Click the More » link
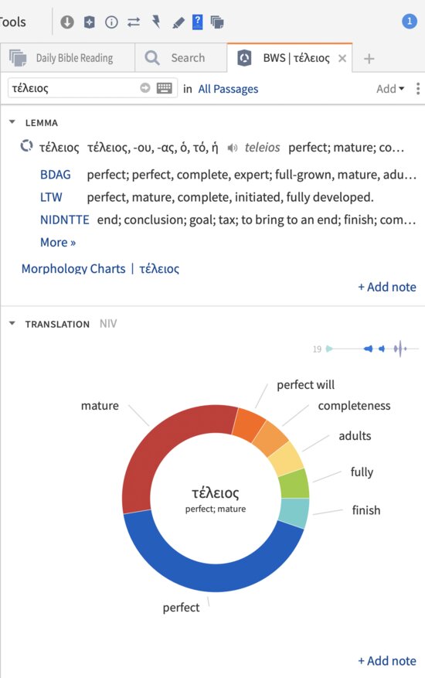The height and width of the screenshot is (678, 425). point(58,242)
